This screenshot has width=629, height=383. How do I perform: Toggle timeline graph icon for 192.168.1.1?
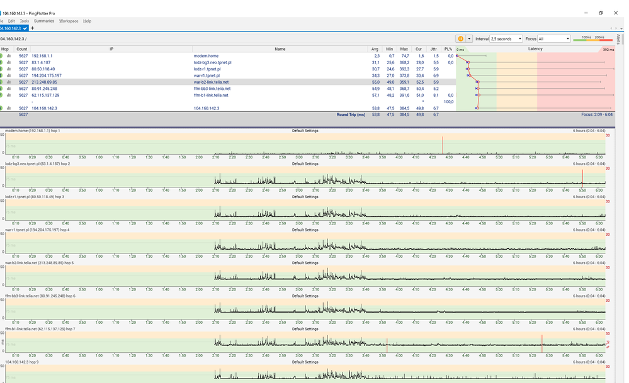9,56
